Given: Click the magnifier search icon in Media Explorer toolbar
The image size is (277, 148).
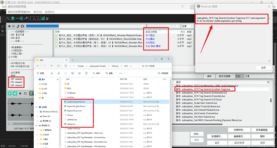Looking at the screenshot, I should pyautogui.click(x=8, y=18).
